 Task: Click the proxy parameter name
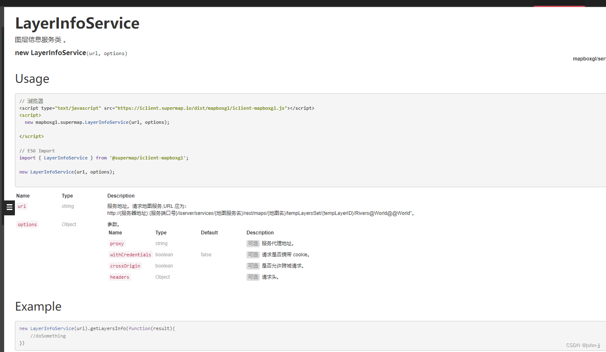[117, 244]
